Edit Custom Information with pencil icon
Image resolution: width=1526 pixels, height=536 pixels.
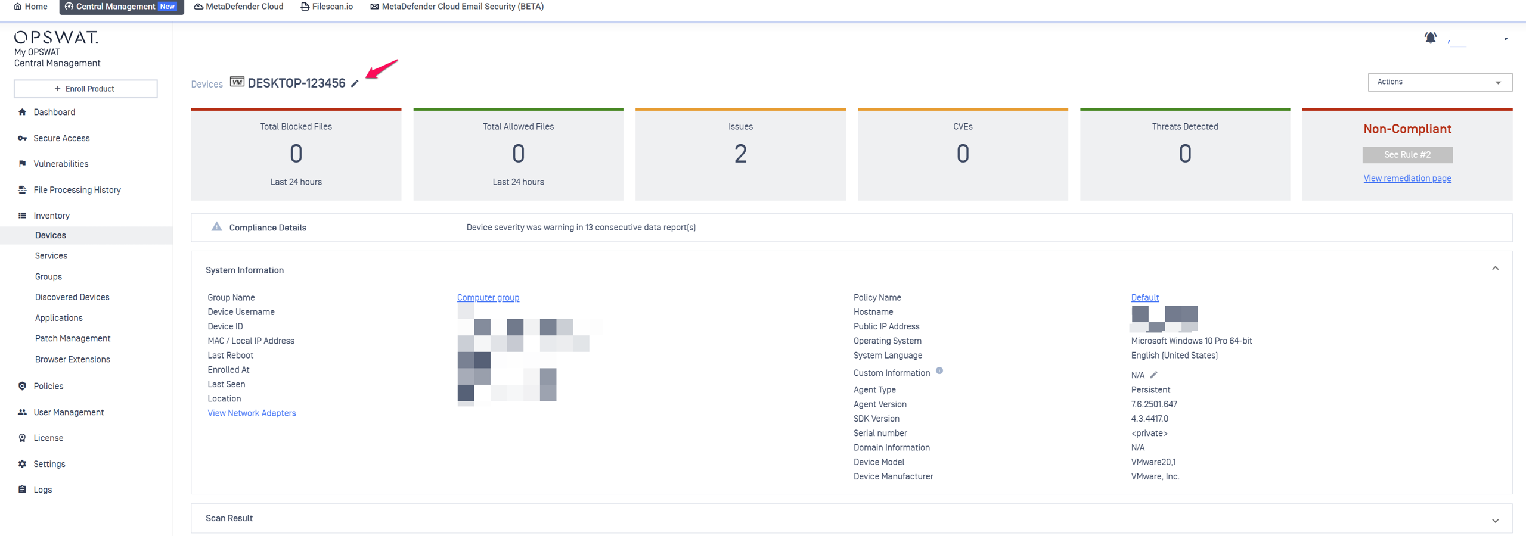(1153, 375)
